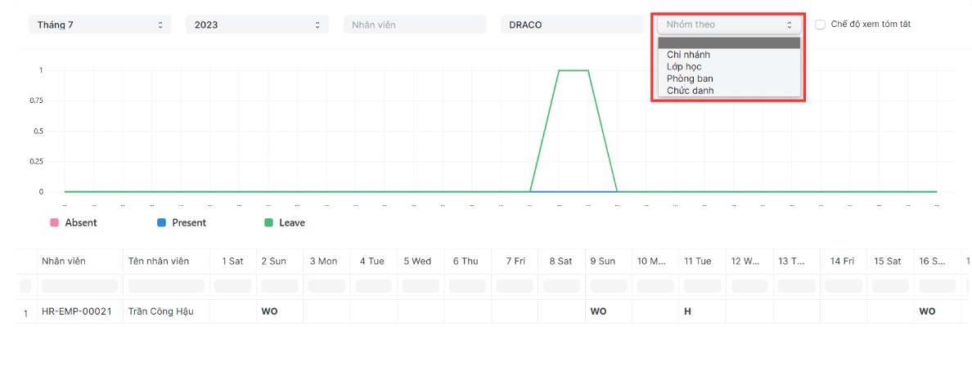This screenshot has height=371, width=972.
Task: Select the blank option in group list
Action: [729, 42]
